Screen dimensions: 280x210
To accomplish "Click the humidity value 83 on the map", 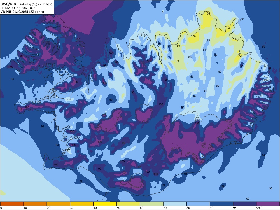I will coord(208,41).
